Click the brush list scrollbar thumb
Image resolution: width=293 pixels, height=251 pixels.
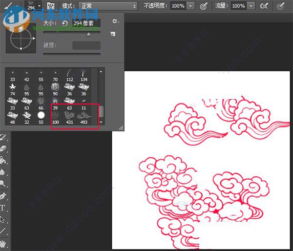click(101, 111)
